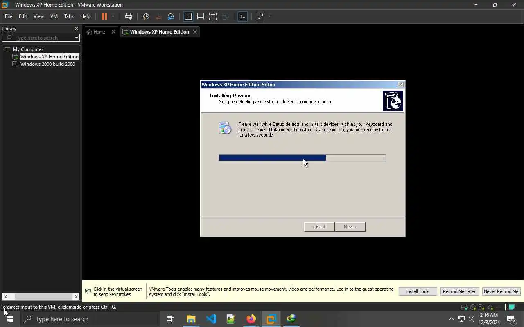Image resolution: width=524 pixels, height=327 pixels.
Task: Close the Windows XP Home Edition tab
Action: (195, 32)
